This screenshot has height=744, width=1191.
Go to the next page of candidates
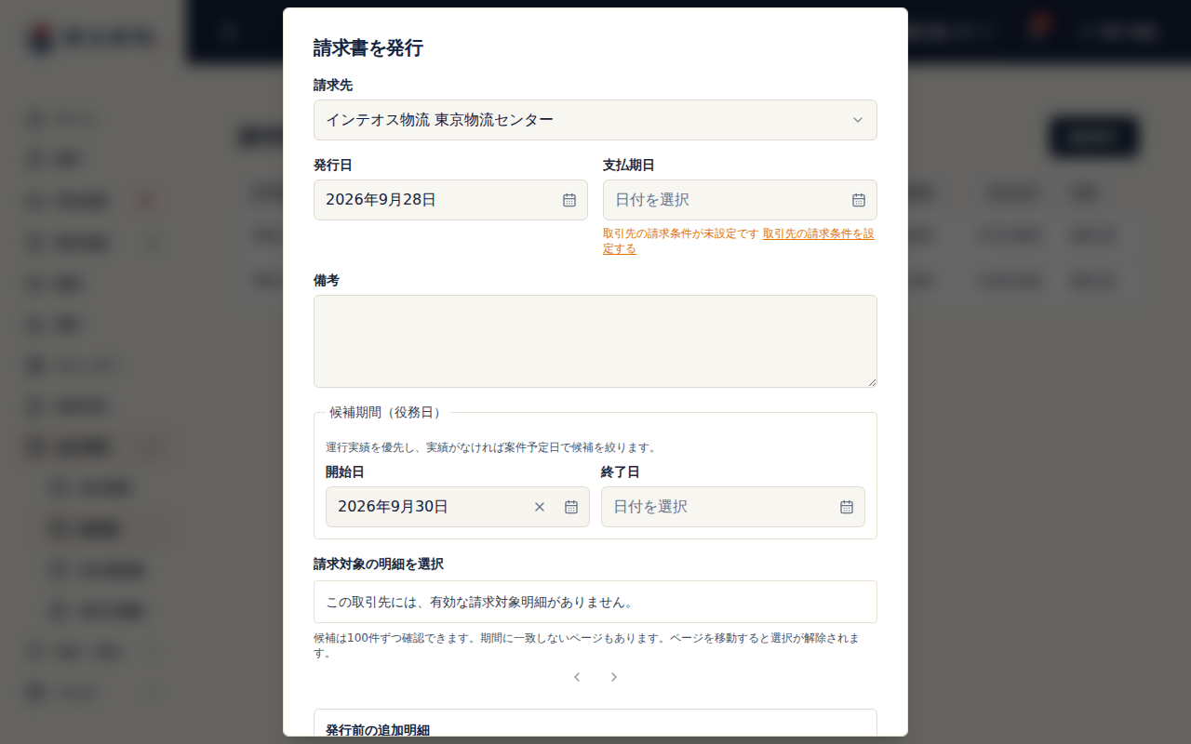coord(614,677)
